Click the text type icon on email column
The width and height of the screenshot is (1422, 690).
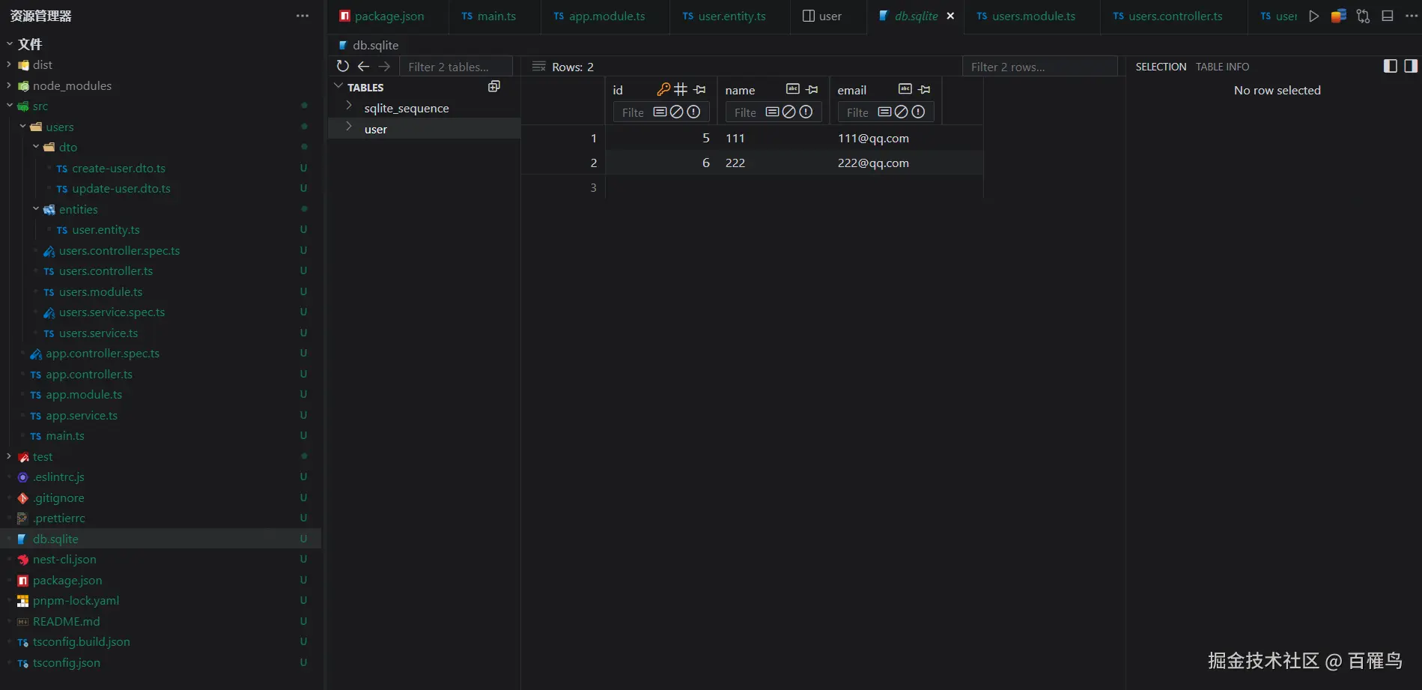tap(905, 89)
